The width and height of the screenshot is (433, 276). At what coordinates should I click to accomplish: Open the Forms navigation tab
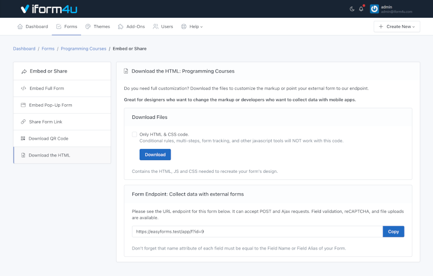(x=66, y=26)
